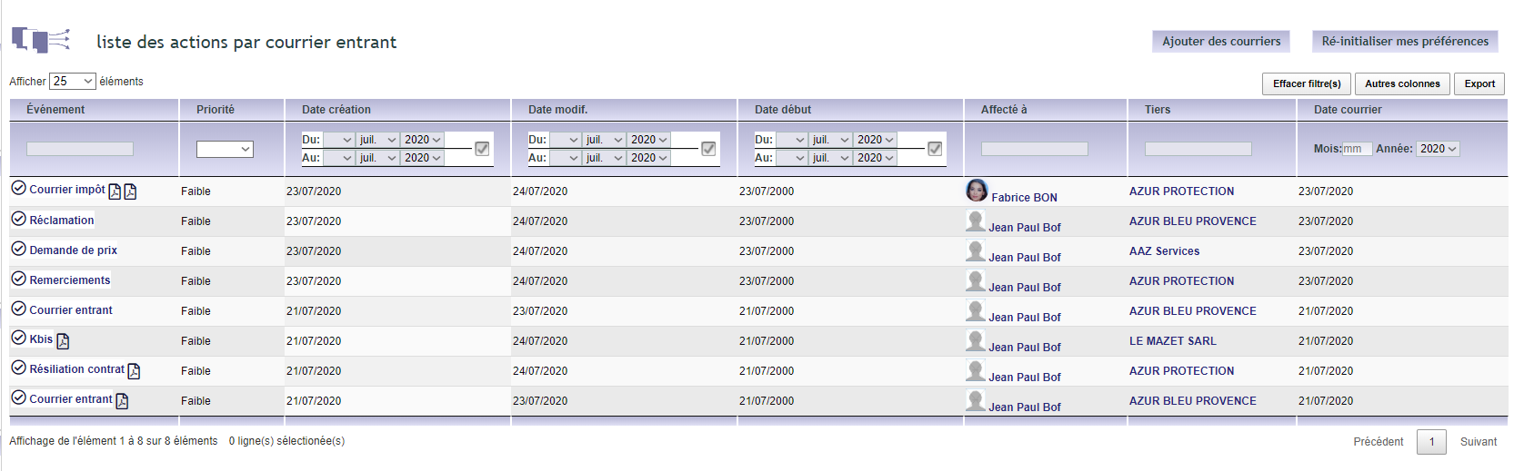Open Date création Au year dropdown
Screen dimensions: 1514x471
click(423, 158)
